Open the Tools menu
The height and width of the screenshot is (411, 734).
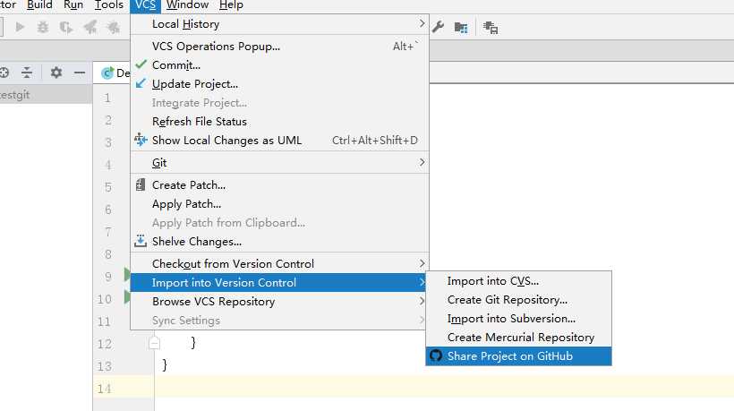point(108,5)
